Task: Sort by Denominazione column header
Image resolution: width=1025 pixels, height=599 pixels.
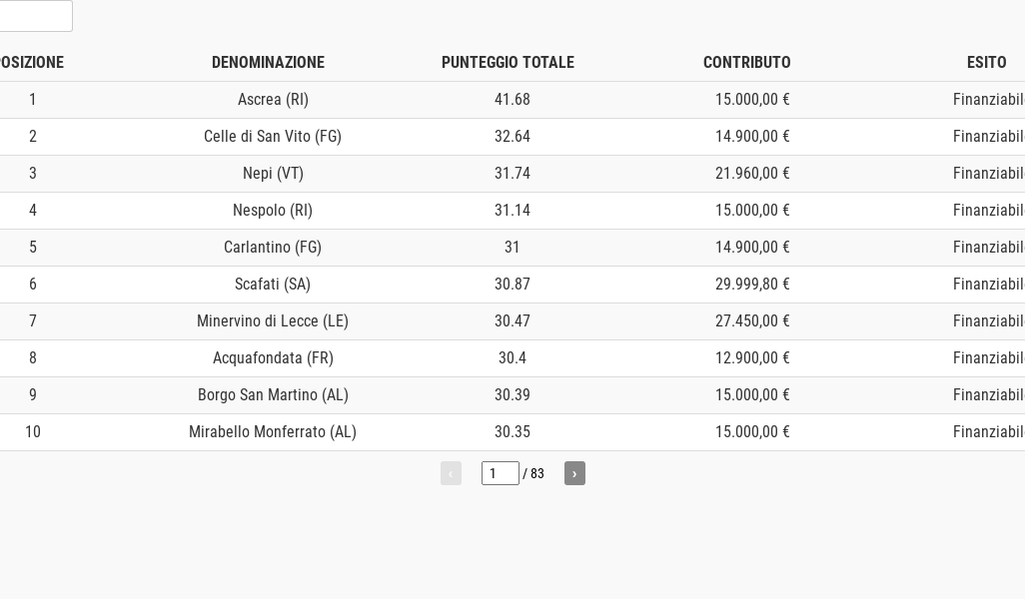Action: pyautogui.click(x=268, y=62)
